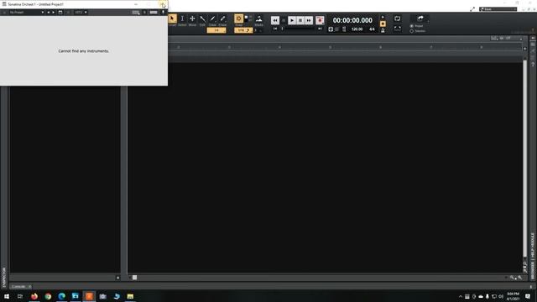Toggle the Snap to grid button
The width and height of the screenshot is (537, 302).
coord(238,18)
